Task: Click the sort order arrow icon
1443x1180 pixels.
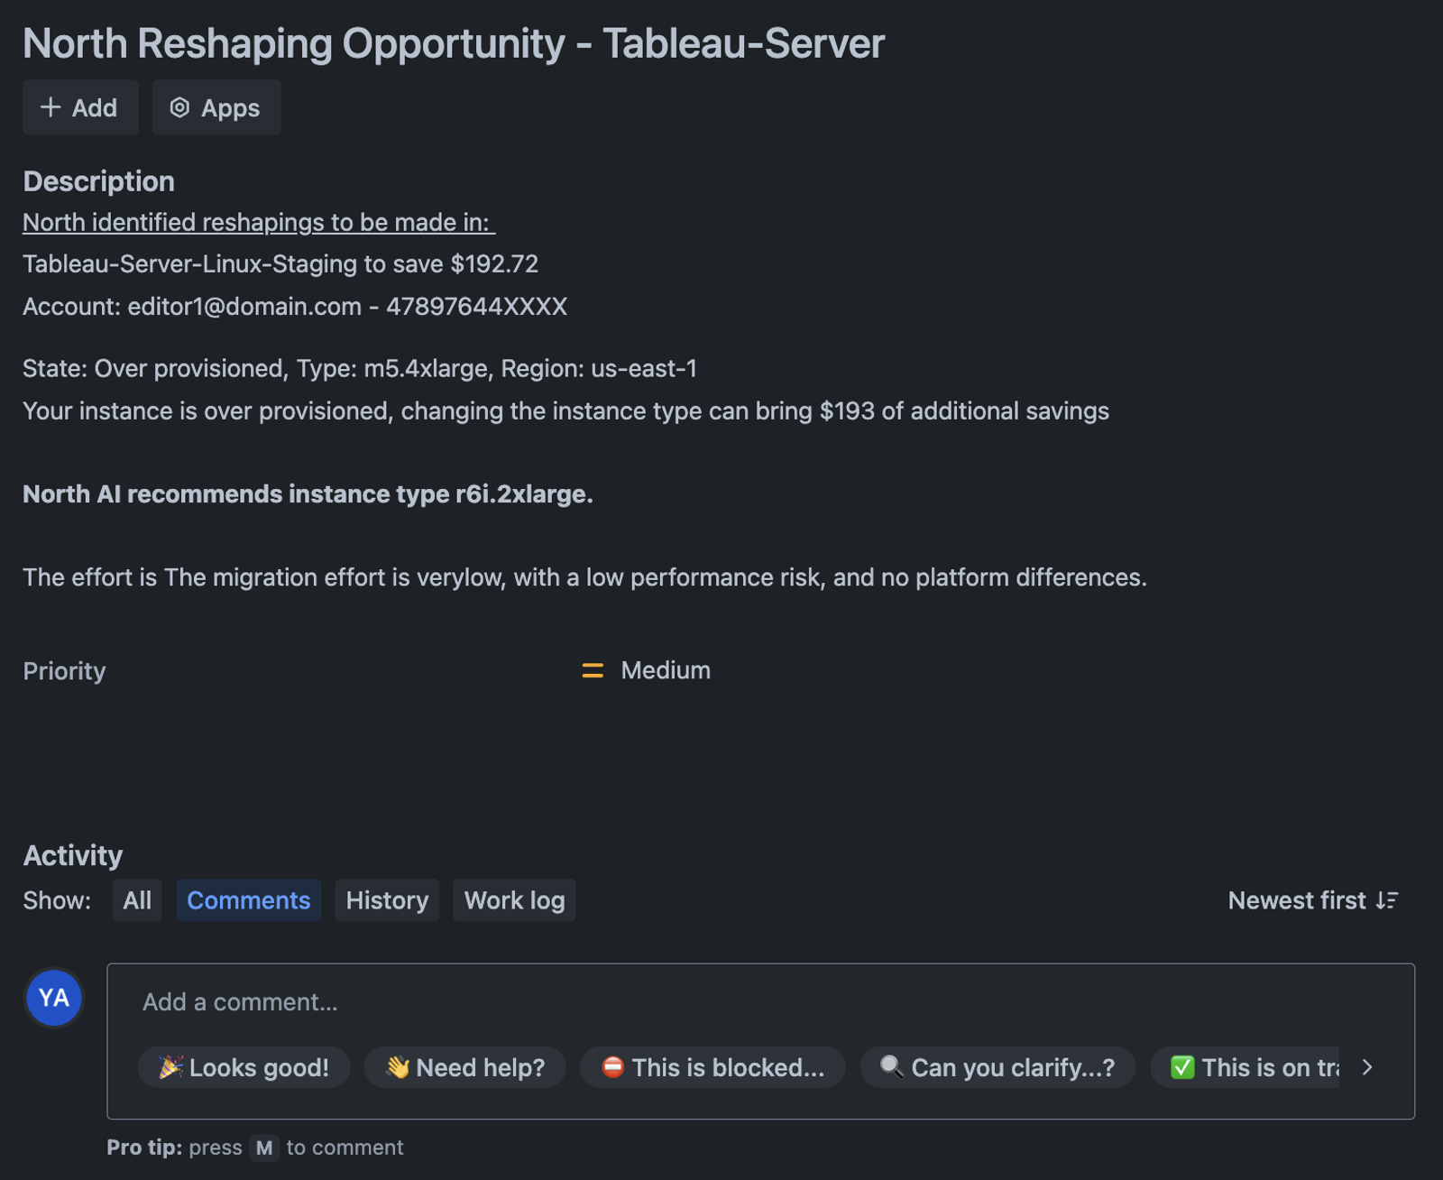Action: click(x=1387, y=900)
